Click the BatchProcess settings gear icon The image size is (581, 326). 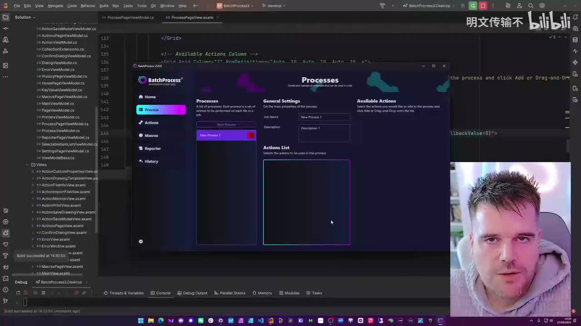[141, 241]
